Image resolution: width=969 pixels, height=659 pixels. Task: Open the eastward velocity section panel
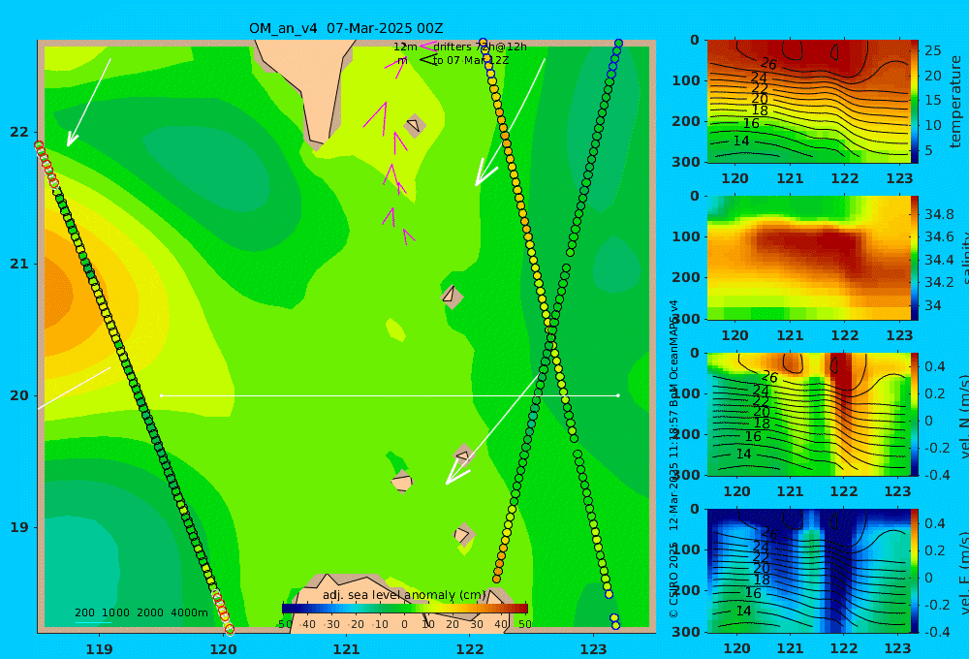808,571
